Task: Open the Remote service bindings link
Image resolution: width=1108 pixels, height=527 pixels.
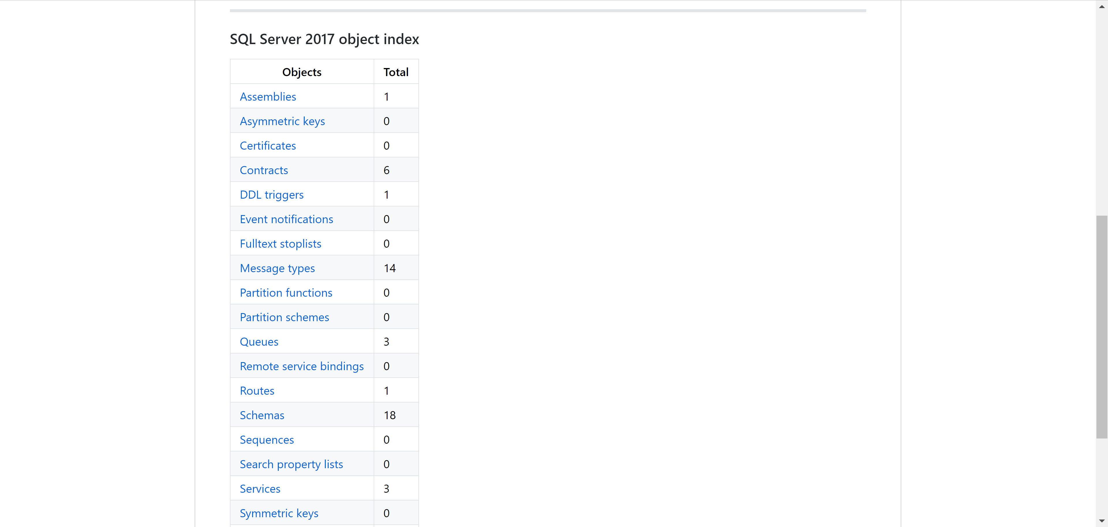Action: [x=302, y=366]
